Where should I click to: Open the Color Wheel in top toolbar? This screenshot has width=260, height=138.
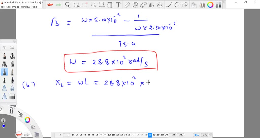210,5
